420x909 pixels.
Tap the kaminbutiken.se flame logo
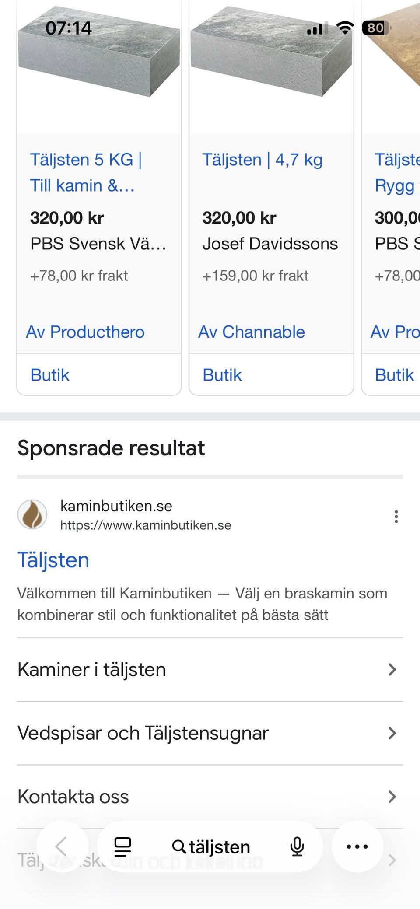32,515
